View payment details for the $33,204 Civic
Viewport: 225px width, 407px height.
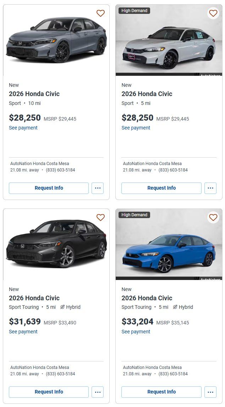136,332
